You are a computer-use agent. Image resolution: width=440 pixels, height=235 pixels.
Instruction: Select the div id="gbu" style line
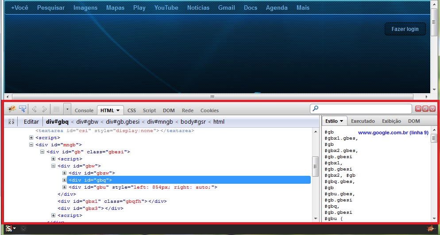coord(143,187)
